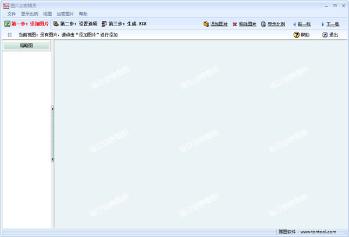
Task: Collapse thumbnail panel with upper splitter arrow
Action: coord(52,109)
